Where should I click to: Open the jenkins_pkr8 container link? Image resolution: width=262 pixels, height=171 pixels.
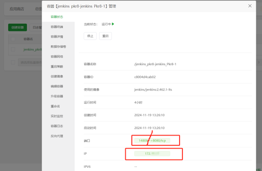(x=33, y=50)
